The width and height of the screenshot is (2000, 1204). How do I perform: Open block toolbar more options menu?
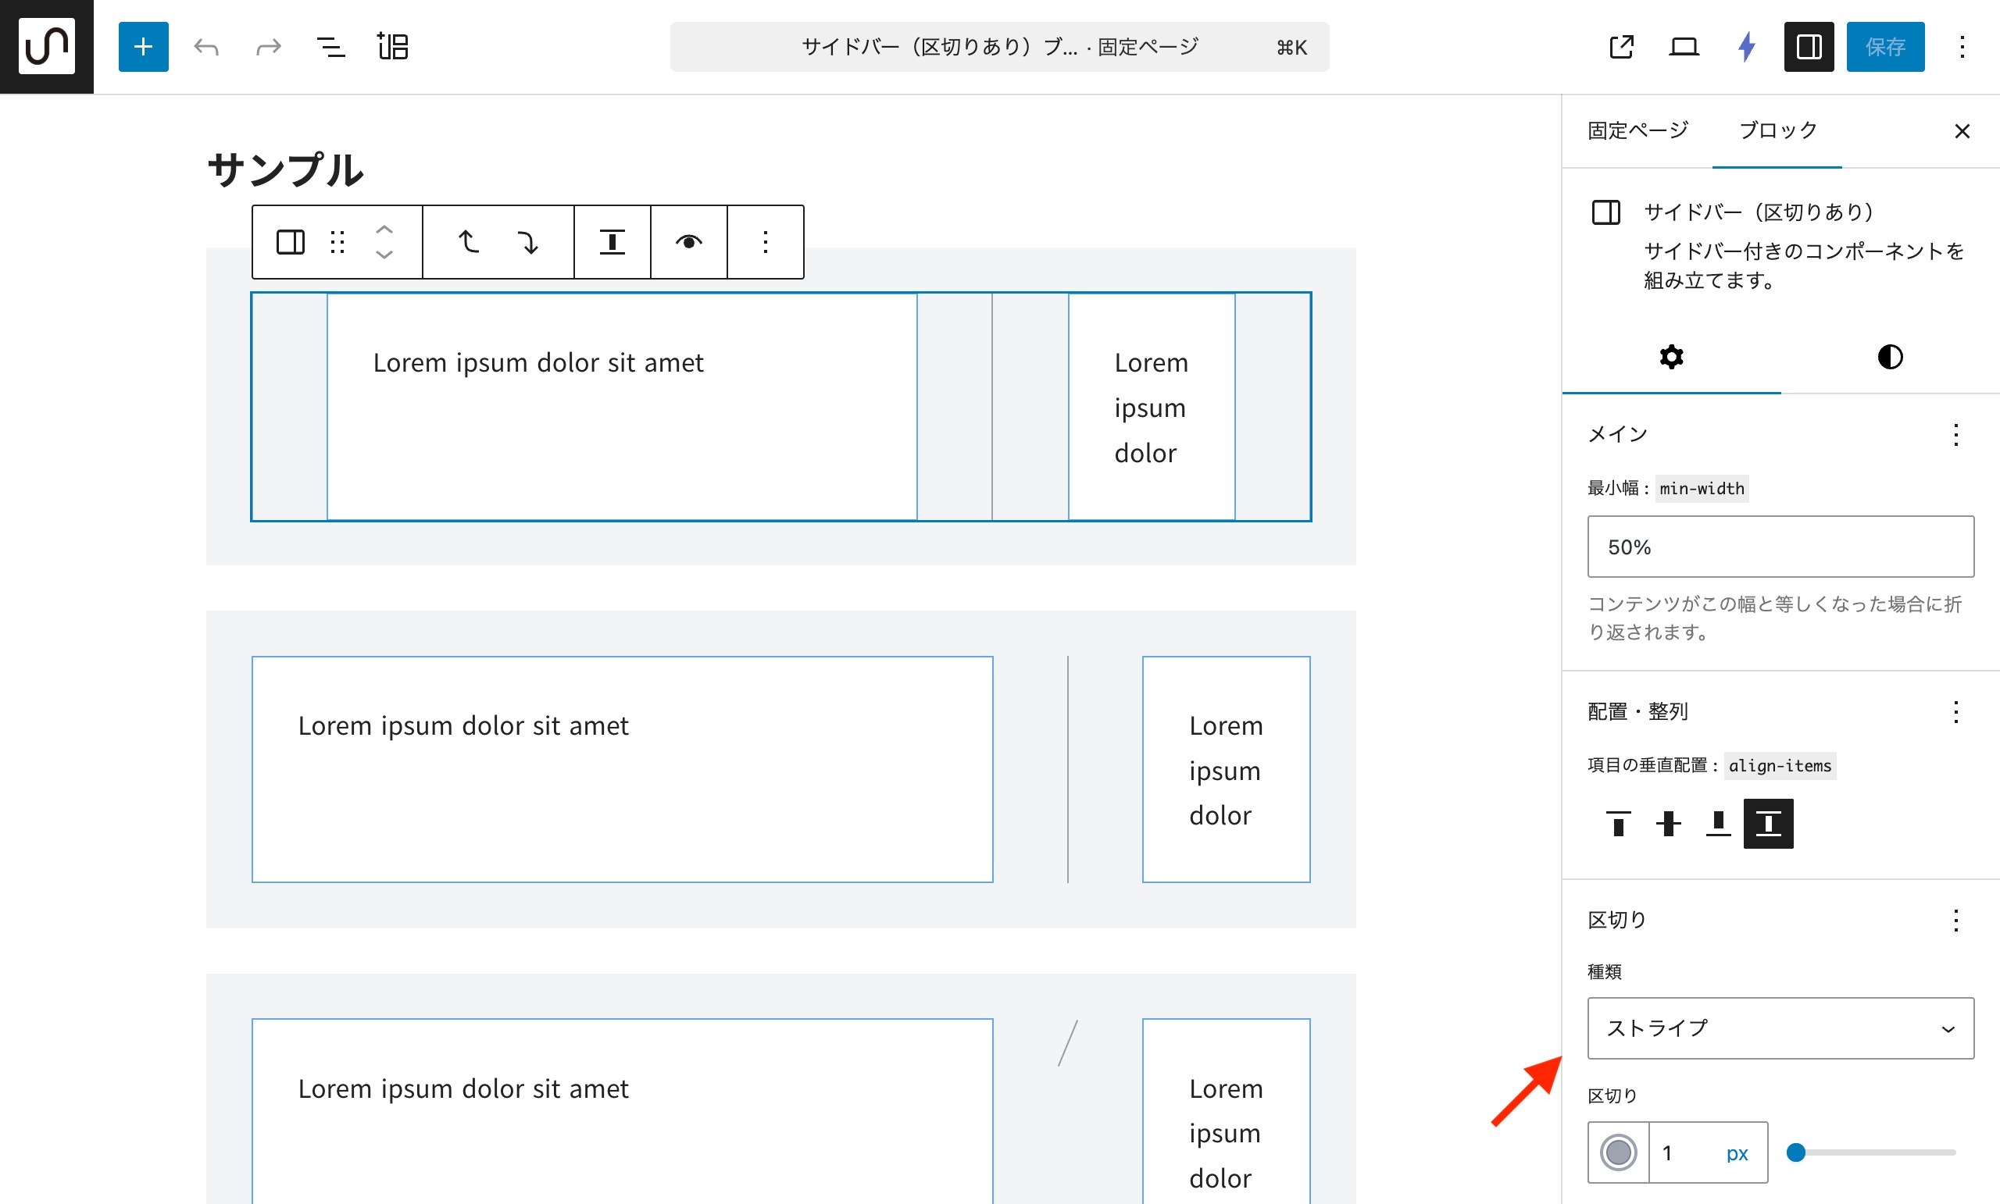765,242
